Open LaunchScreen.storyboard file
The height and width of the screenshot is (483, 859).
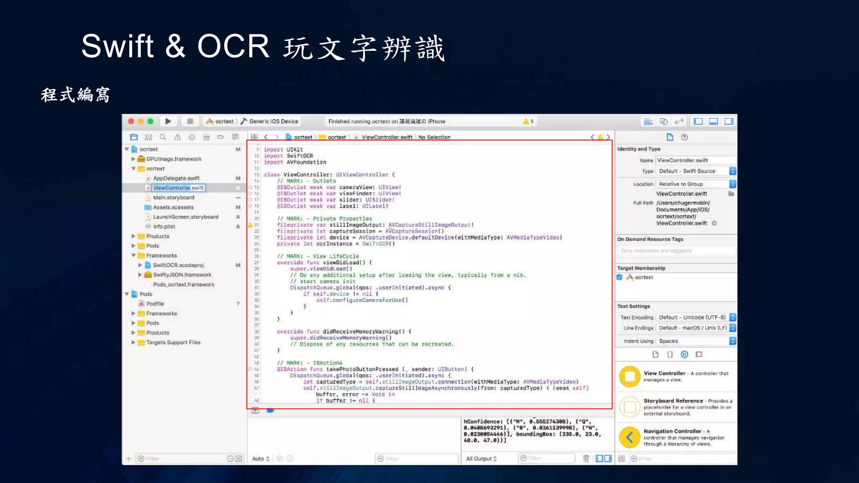(185, 217)
